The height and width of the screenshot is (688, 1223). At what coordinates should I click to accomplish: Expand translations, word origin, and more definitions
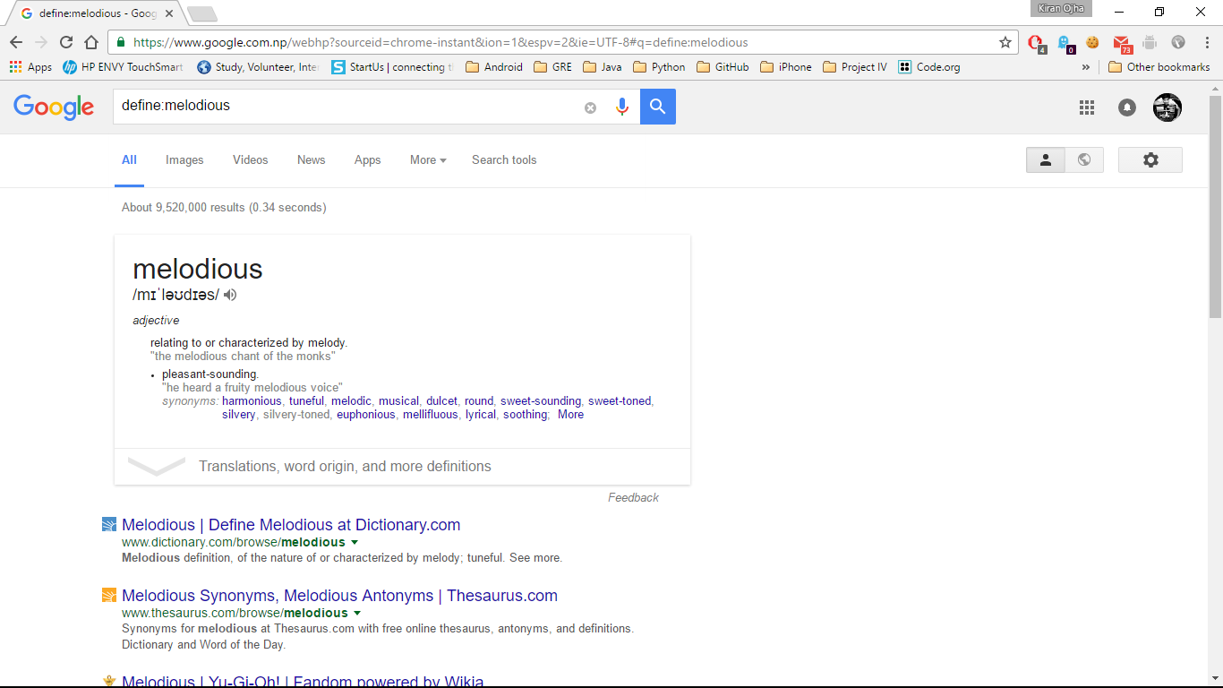[x=345, y=466]
